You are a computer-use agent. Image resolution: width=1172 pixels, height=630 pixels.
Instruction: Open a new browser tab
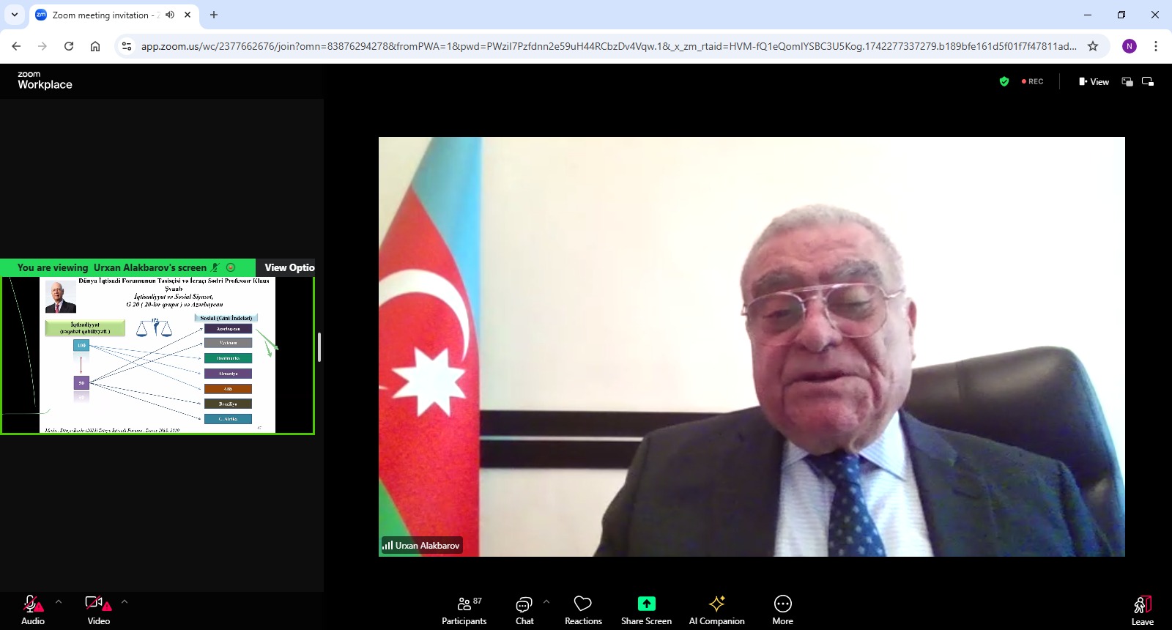coord(214,15)
